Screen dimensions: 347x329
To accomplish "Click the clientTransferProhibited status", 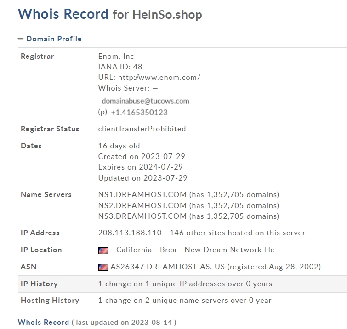I will tap(142, 129).
